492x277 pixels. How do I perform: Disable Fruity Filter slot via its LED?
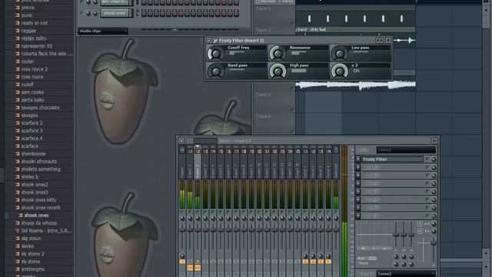[x=427, y=159]
